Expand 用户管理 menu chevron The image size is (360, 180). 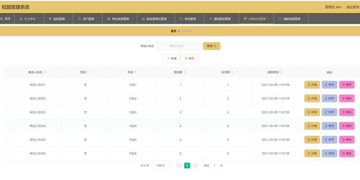[97, 19]
